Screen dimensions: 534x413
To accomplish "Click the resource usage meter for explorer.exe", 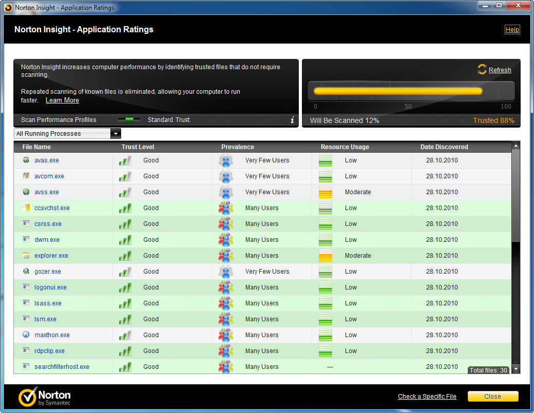I will [x=325, y=256].
